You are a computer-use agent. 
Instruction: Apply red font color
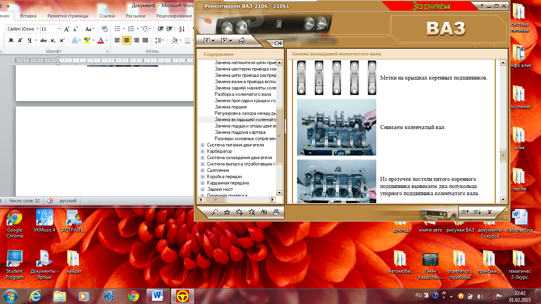pyautogui.click(x=100, y=40)
